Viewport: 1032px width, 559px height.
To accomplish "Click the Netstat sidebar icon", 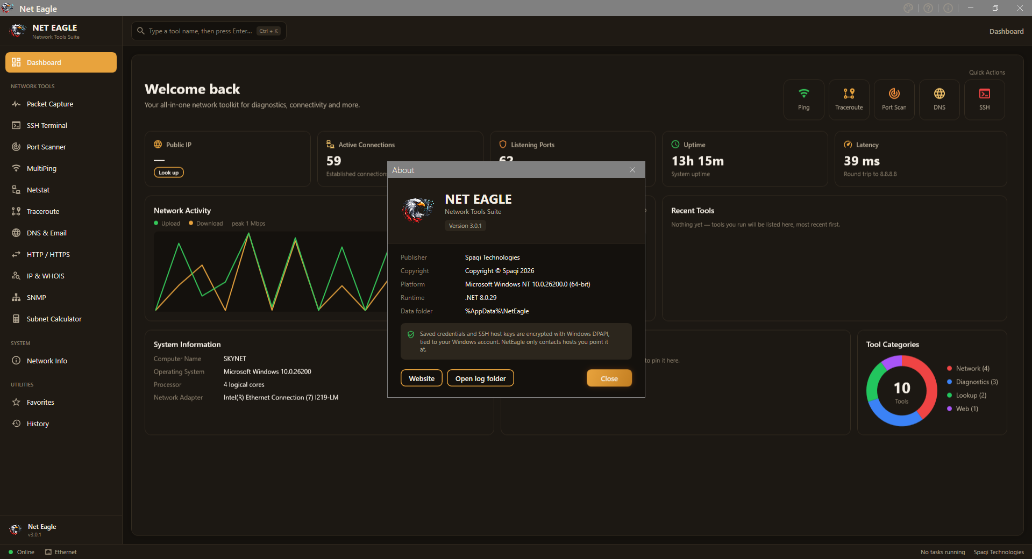I will click(x=16, y=190).
